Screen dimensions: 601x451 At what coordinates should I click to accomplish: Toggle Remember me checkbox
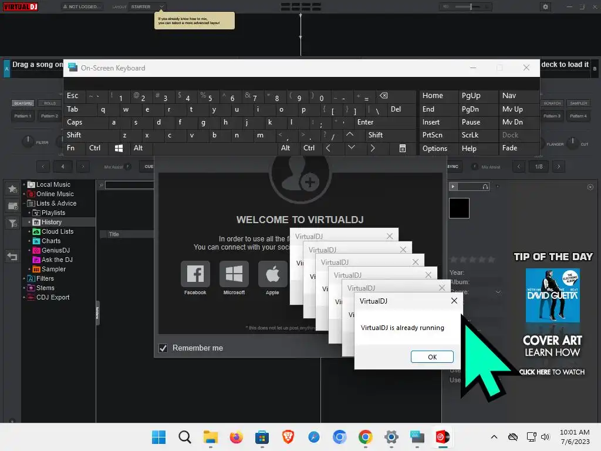(163, 348)
